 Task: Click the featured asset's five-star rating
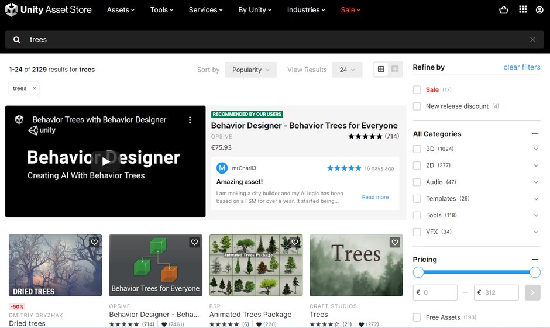(365, 136)
